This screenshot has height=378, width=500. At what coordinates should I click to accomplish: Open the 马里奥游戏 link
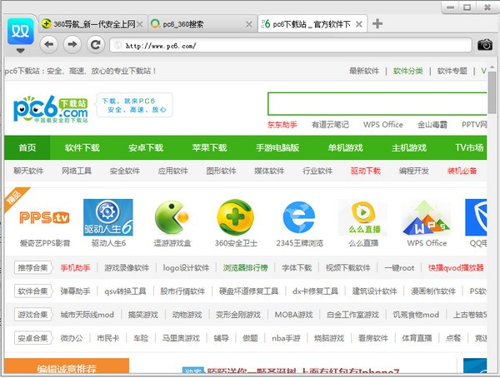181,338
